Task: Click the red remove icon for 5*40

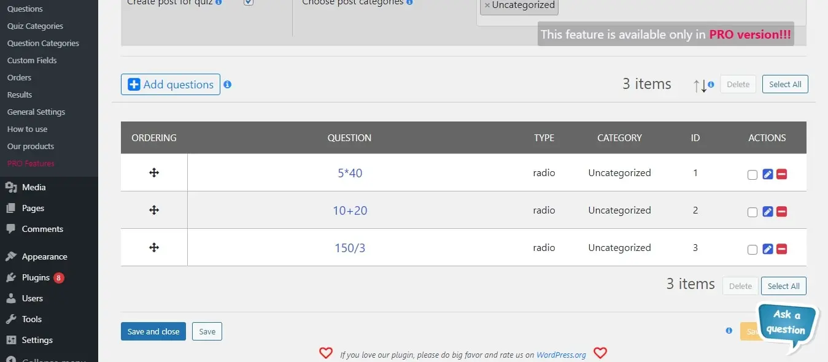Action: click(781, 174)
